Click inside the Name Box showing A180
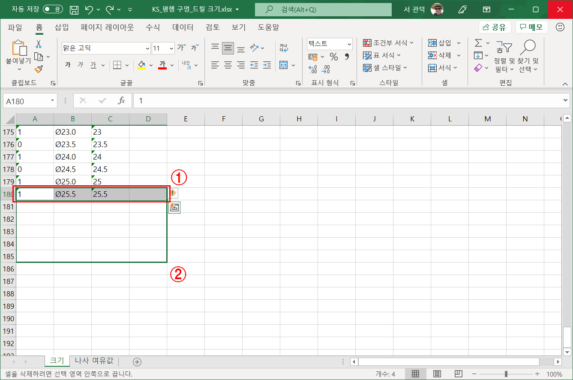This screenshot has height=380, width=573. click(26, 100)
